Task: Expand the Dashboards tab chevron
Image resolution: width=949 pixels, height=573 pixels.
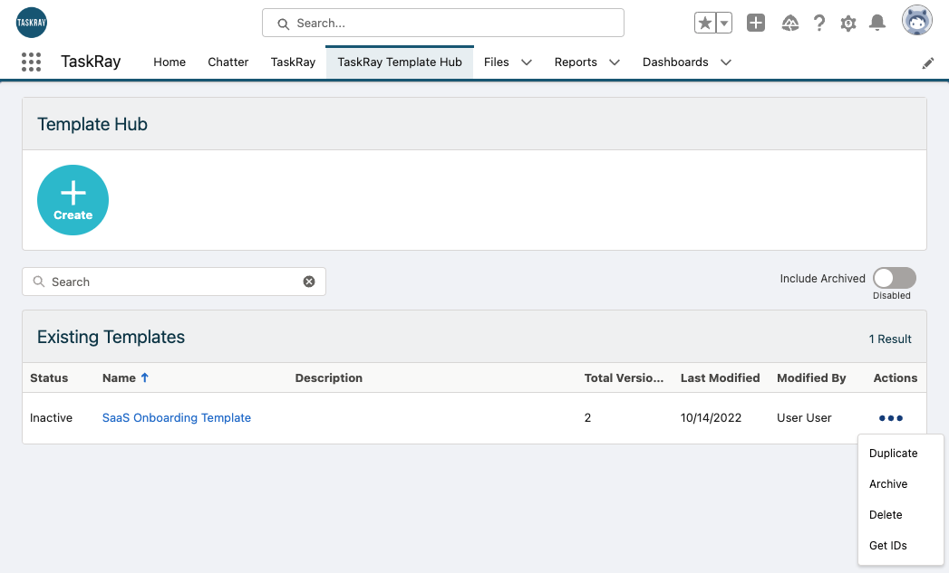Action: tap(726, 62)
